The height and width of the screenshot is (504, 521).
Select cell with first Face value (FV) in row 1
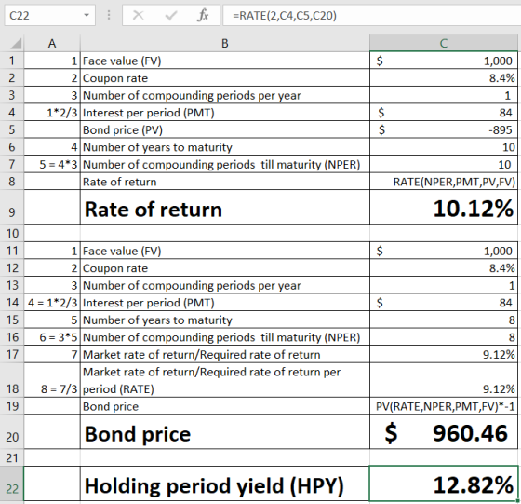click(224, 61)
